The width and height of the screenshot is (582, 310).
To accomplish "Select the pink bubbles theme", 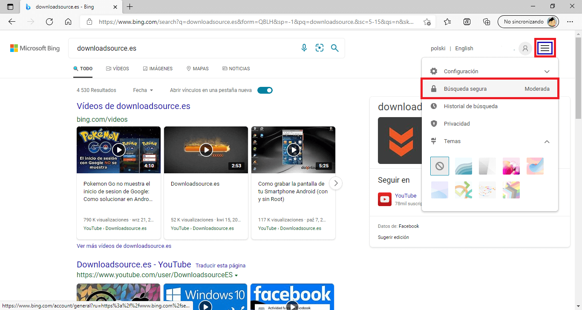I will tap(511, 166).
